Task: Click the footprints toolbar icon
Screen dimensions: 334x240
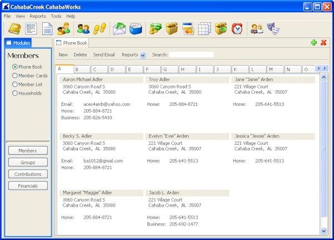Action: click(99, 28)
